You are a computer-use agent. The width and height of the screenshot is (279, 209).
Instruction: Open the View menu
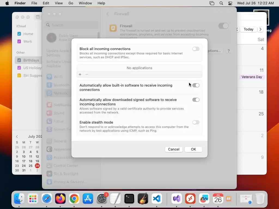59,3
